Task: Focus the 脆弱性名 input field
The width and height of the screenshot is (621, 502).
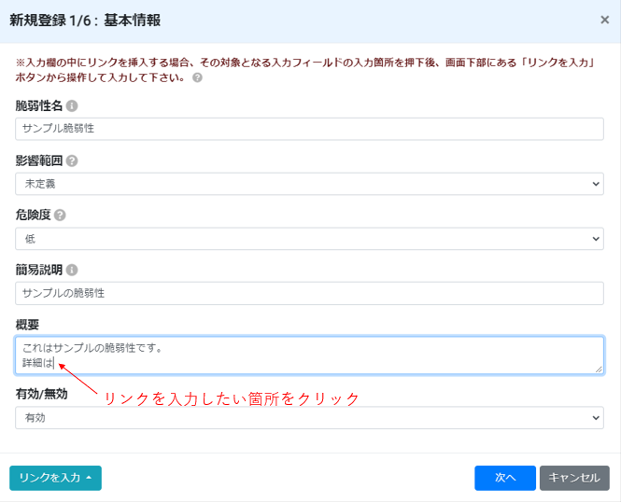Action: pyautogui.click(x=309, y=129)
